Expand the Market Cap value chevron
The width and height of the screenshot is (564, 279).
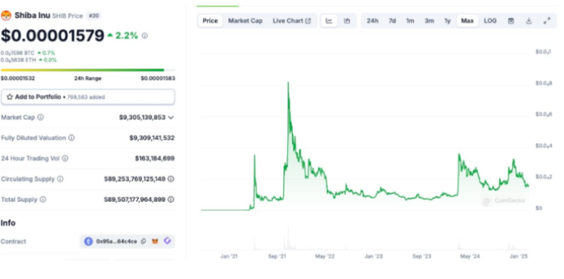[171, 118]
